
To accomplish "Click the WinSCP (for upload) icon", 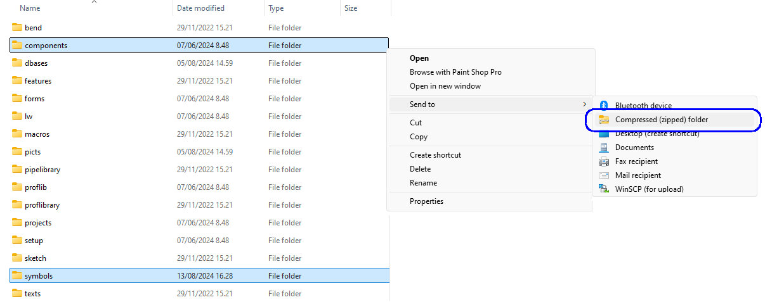I will (x=604, y=189).
